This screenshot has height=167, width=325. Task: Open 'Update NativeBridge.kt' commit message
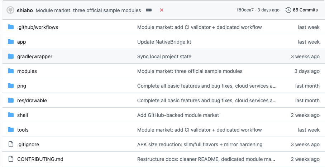pyautogui.click(x=164, y=42)
